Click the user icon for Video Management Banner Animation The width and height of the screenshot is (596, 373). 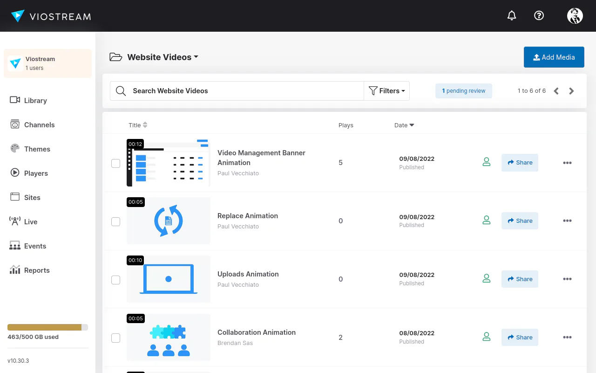click(x=487, y=162)
